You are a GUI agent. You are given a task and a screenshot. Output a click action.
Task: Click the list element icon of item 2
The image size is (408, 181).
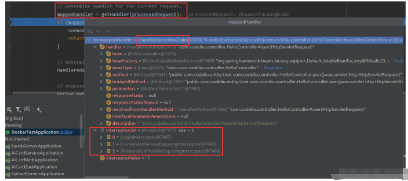coord(109,151)
